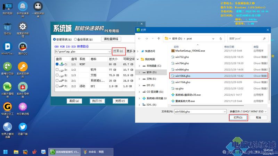Collapse 我的电脑 tree node
Screen dimensions: 278x156
click(x=138, y=59)
